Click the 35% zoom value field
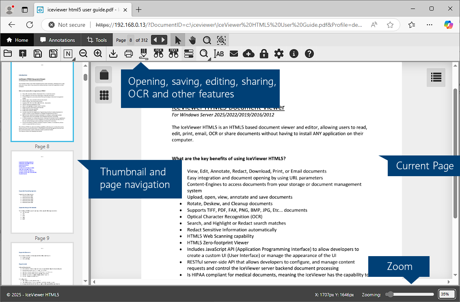Screen dimensions: 460x302 point(447,294)
